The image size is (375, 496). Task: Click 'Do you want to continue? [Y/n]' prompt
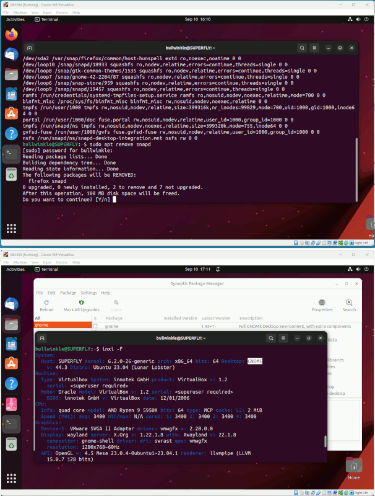click(66, 200)
